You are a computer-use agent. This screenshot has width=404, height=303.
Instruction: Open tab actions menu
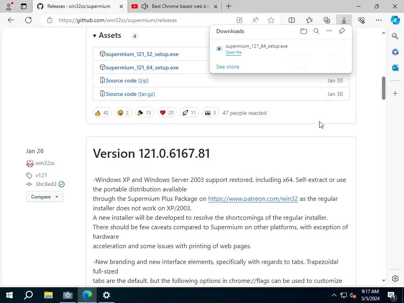[24, 6]
